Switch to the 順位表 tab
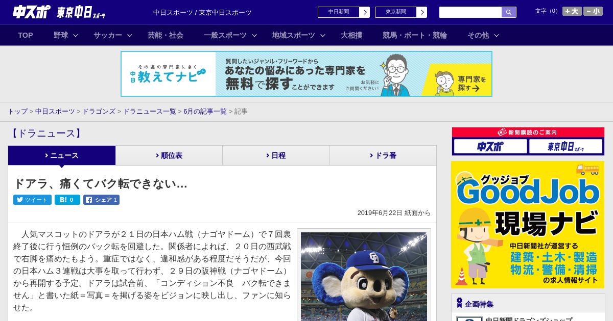Image resolution: width=613 pixels, height=321 pixels. point(169,155)
